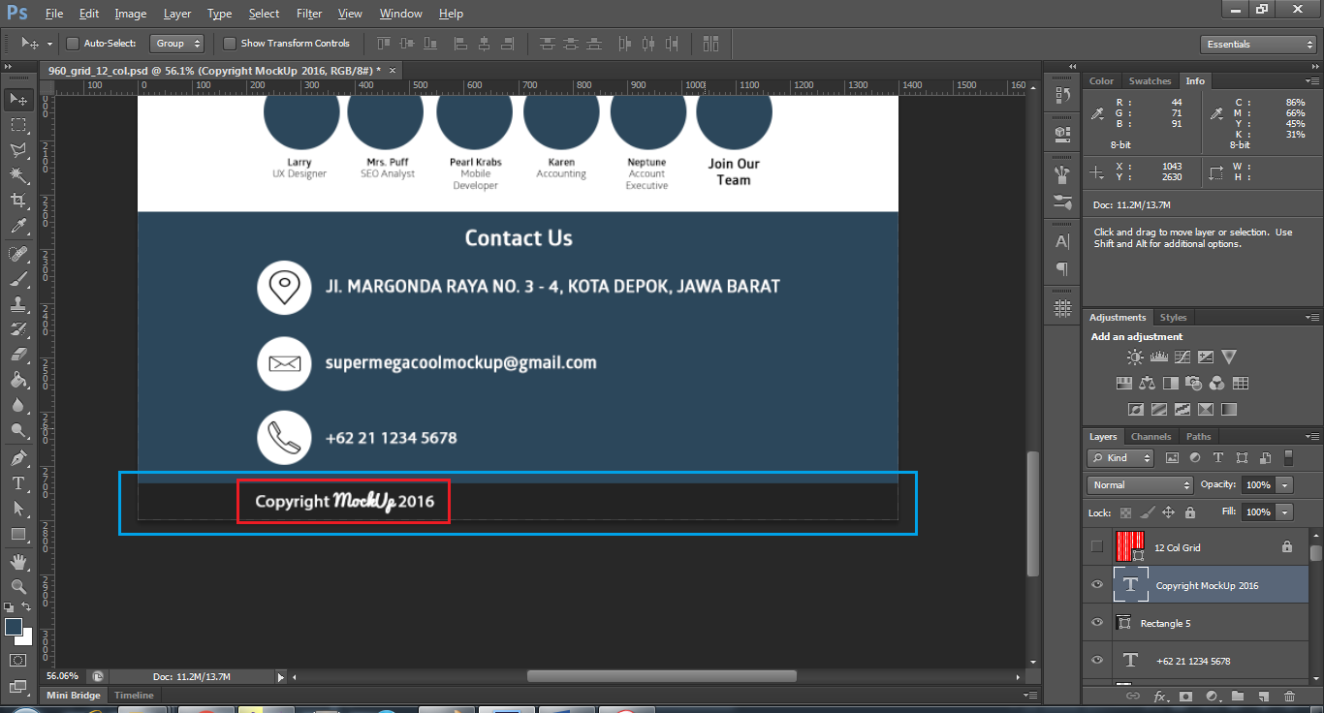Open the Filter menu

308,13
